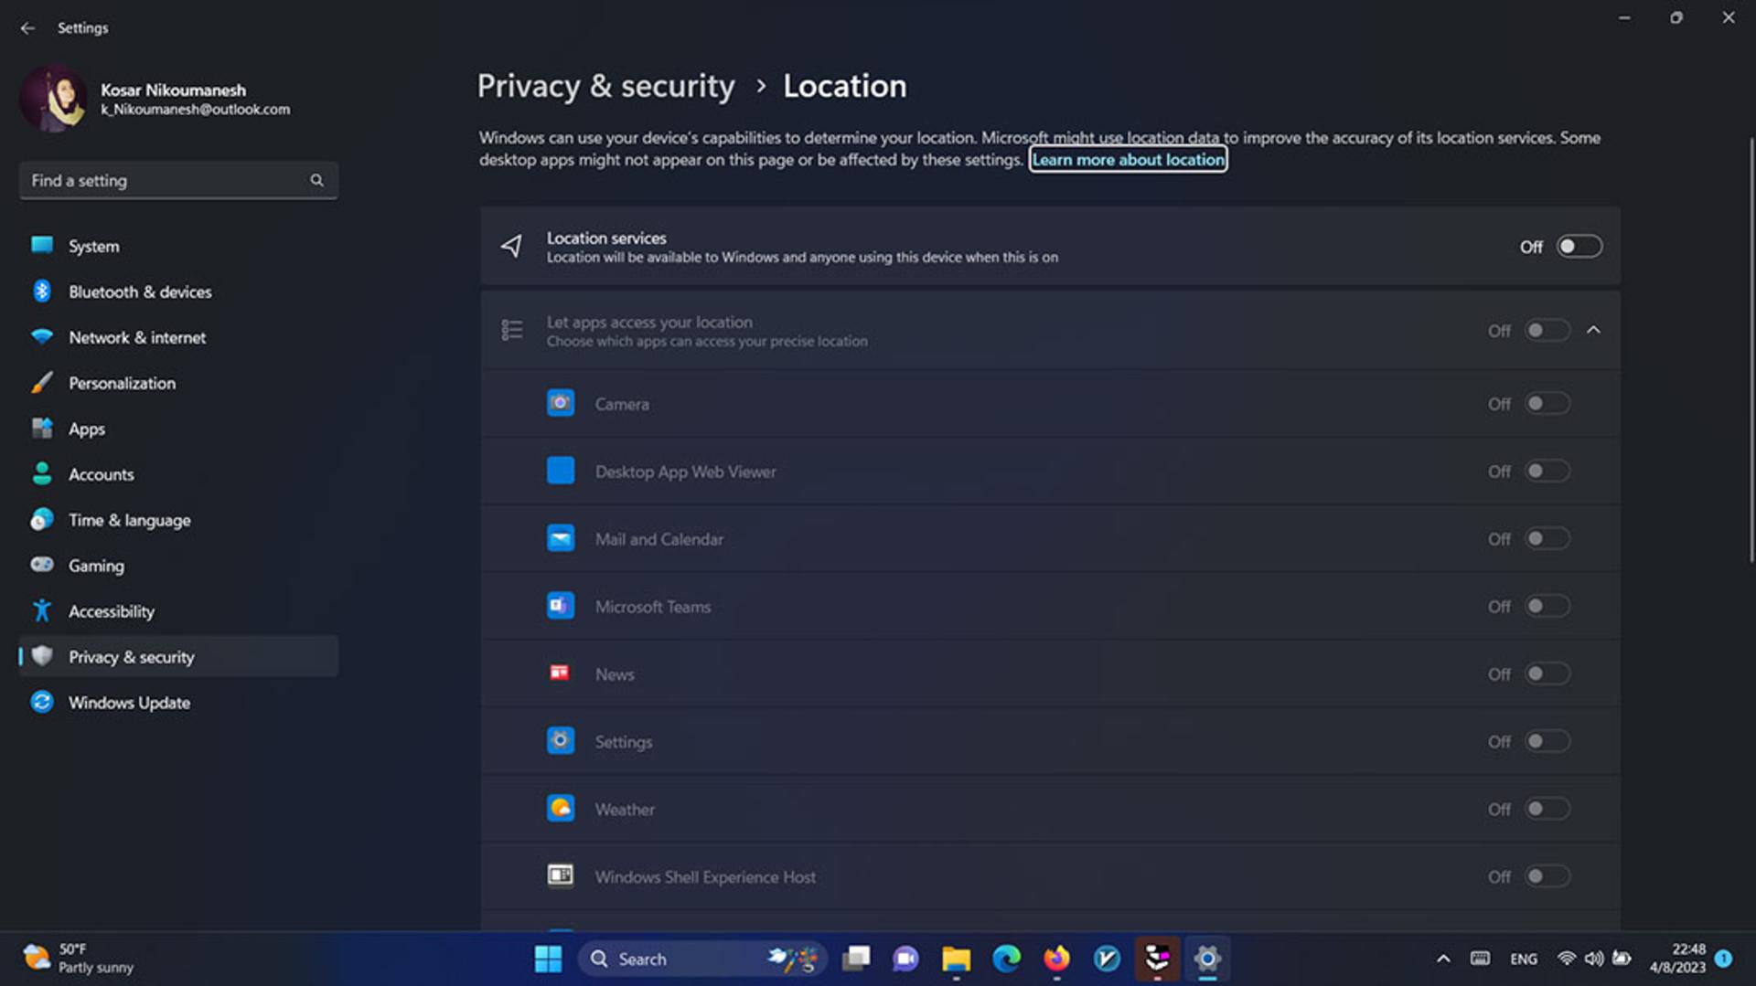
Task: Select Time & language
Action: [x=178, y=520]
